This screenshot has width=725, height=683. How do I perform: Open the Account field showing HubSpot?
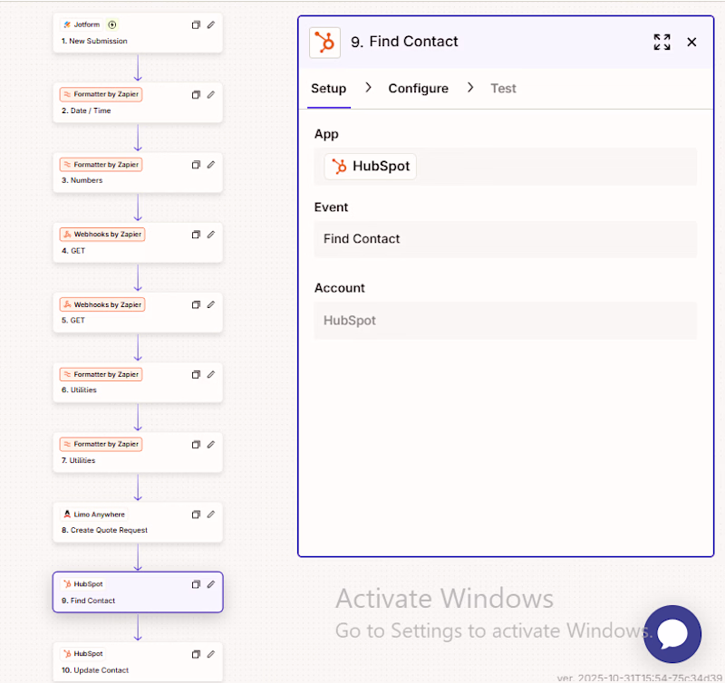tap(506, 321)
